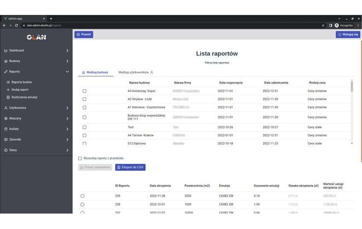Click the OLAN logo
Screen dimensions: 362x229
pyautogui.click(x=36, y=37)
